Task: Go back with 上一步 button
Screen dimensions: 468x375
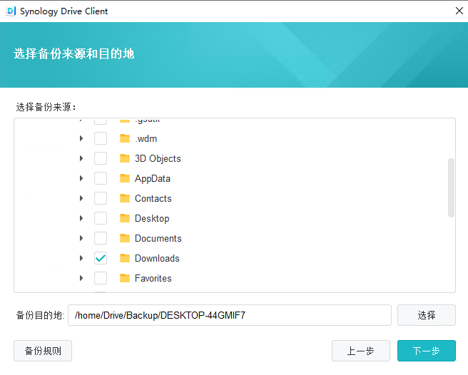Action: (x=361, y=351)
